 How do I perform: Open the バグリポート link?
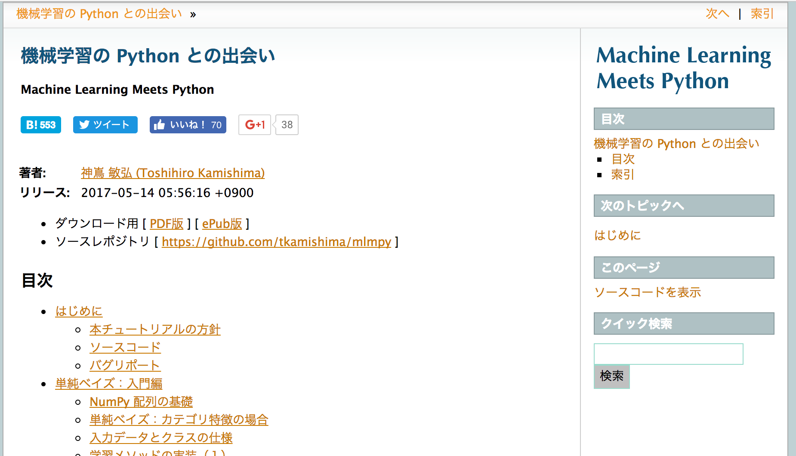coord(125,365)
